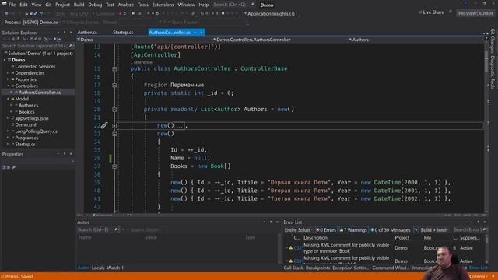498x280 pixels.
Task: Switch to the Breakpoints tab
Action: 317,268
